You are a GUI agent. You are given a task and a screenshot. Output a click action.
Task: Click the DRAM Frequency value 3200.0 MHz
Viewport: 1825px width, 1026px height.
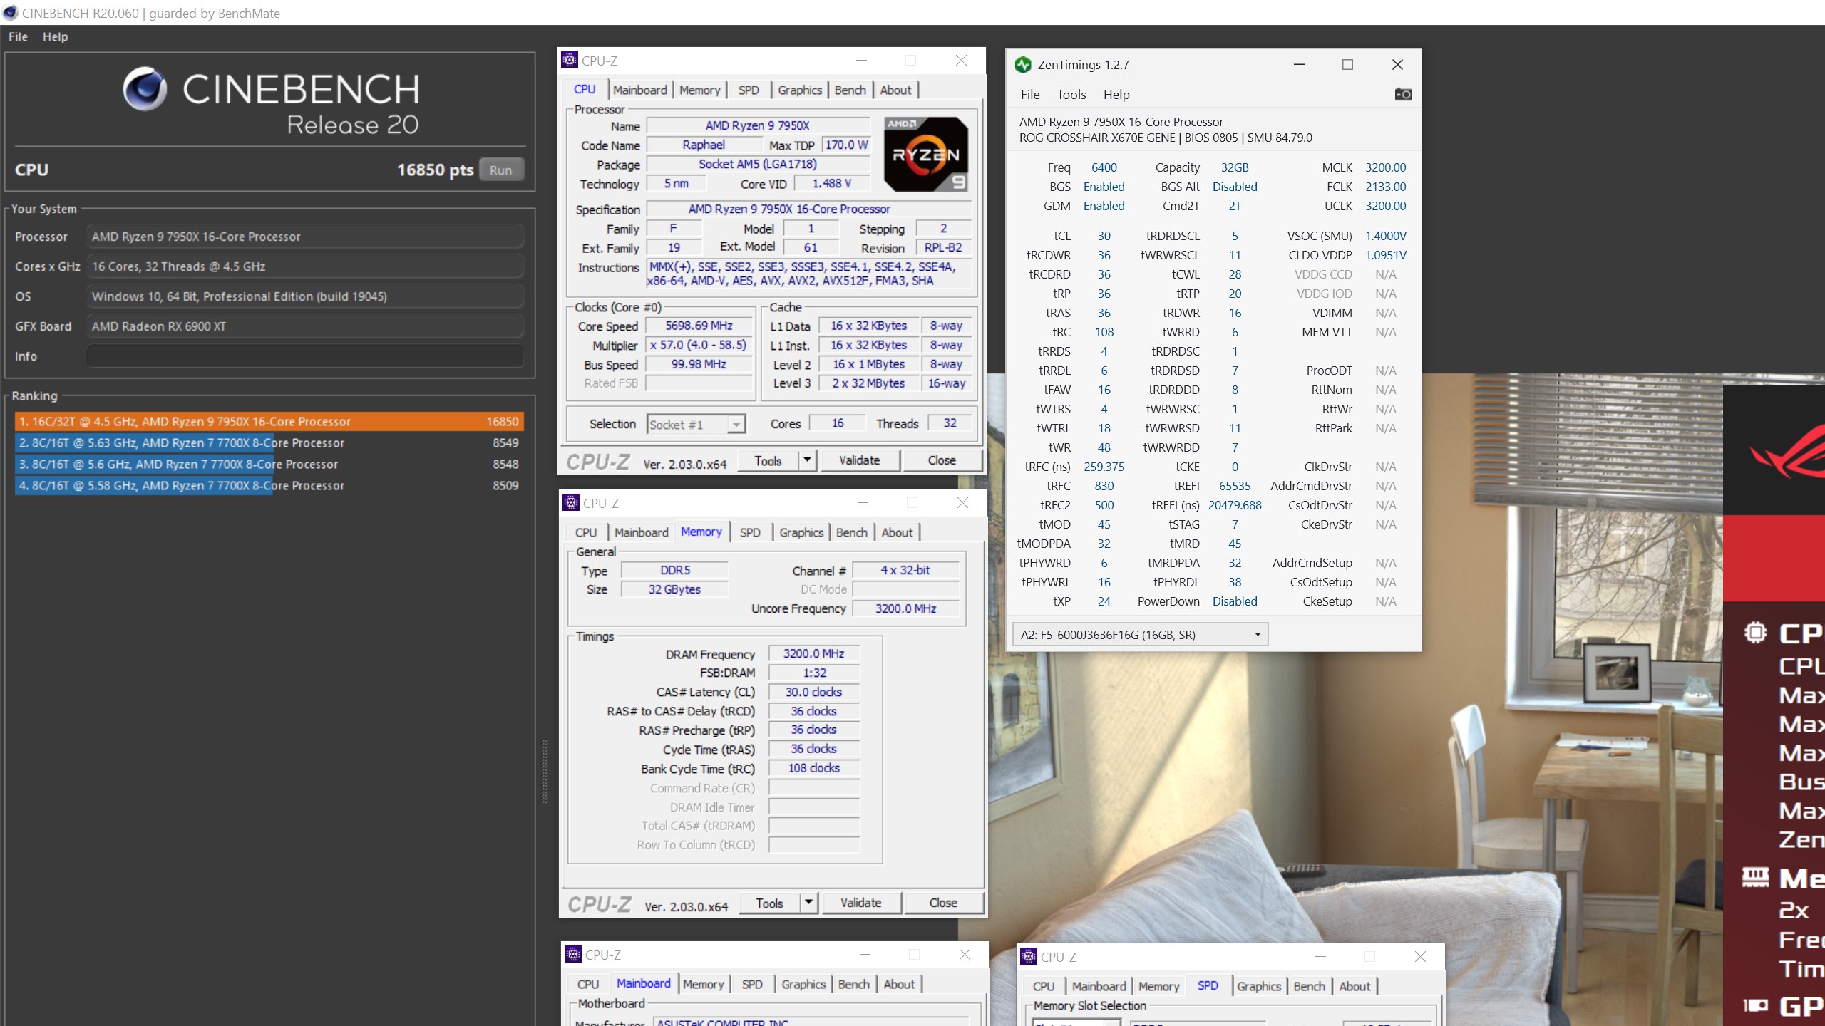pyautogui.click(x=813, y=653)
